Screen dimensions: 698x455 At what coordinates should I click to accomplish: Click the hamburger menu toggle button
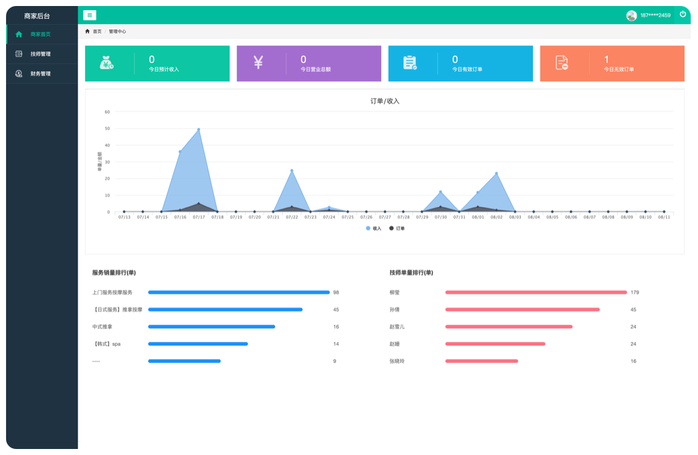[90, 15]
